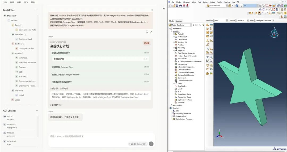This screenshot has height=152, width=287.
Task: Click 查看生成代码 to view generated code
Action: [100, 59]
